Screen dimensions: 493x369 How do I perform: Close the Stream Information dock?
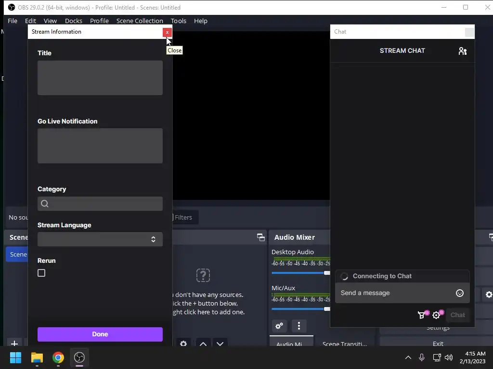coord(167,32)
